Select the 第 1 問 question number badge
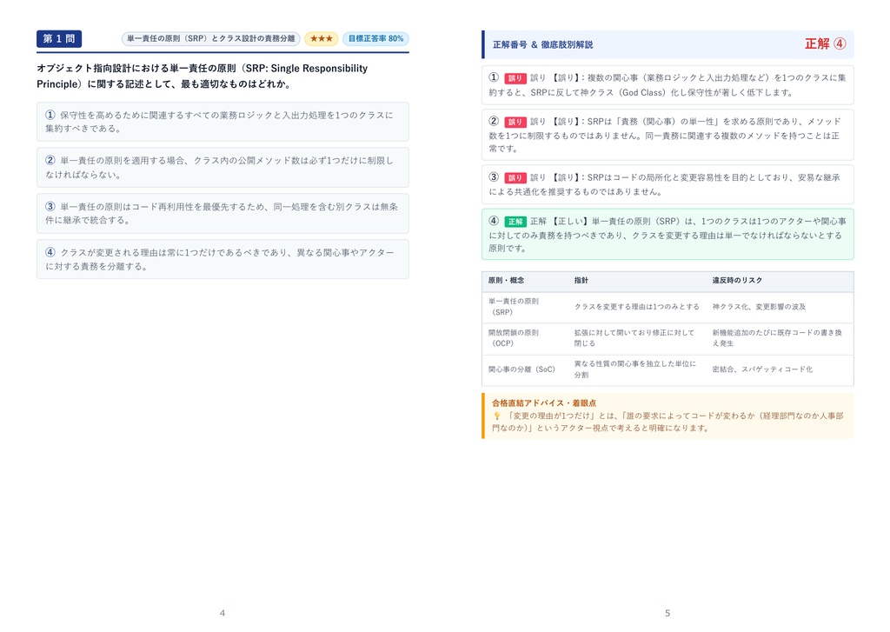This screenshot has height=632, width=890. coord(59,38)
